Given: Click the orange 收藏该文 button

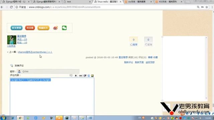Looking at the screenshot, I should click(43, 28).
